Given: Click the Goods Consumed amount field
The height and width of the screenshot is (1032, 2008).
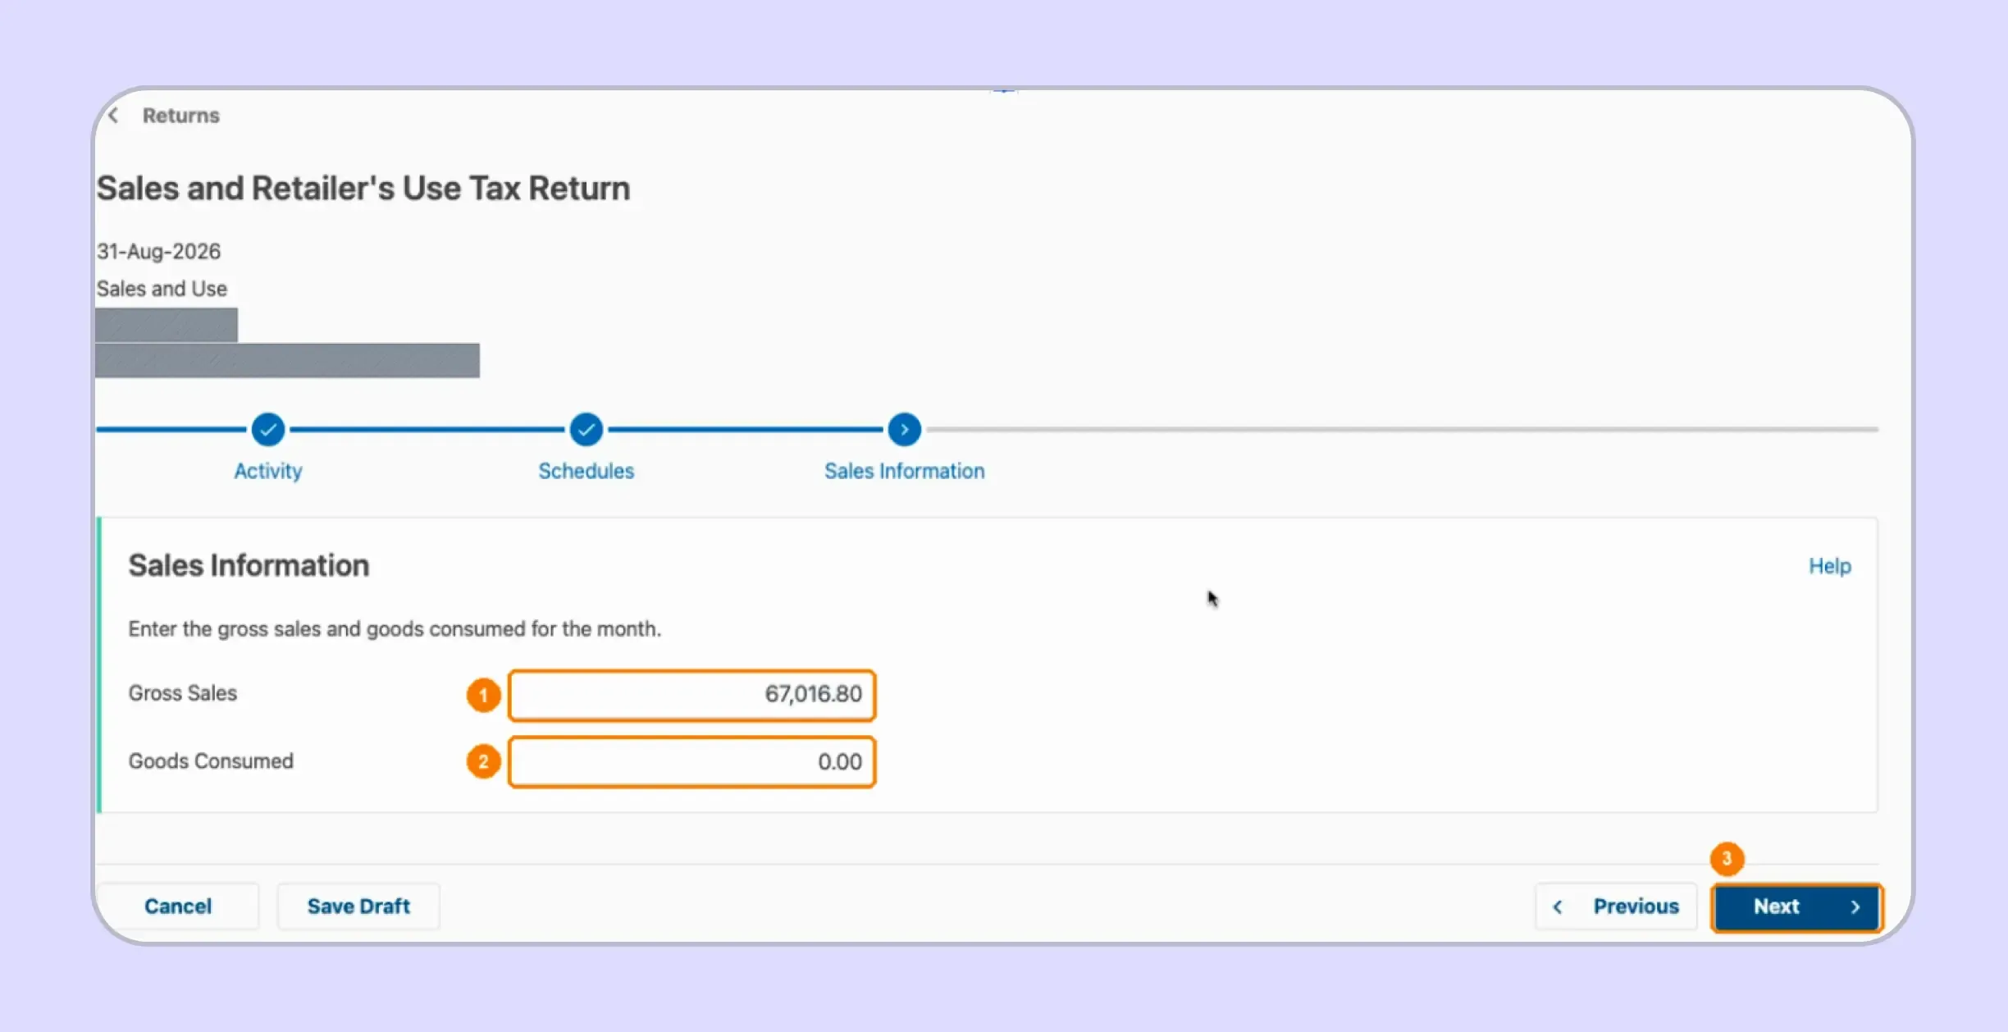Looking at the screenshot, I should coord(692,762).
